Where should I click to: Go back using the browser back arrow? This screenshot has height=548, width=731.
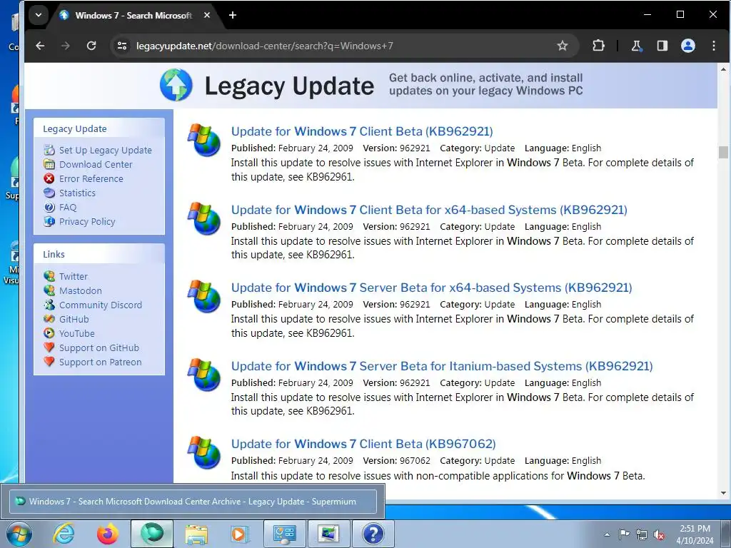(40, 46)
